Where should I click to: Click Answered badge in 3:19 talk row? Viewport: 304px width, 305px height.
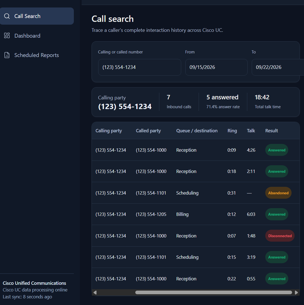point(277,257)
